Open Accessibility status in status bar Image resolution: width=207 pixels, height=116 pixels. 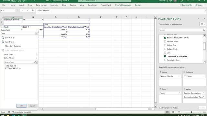tap(22, 112)
